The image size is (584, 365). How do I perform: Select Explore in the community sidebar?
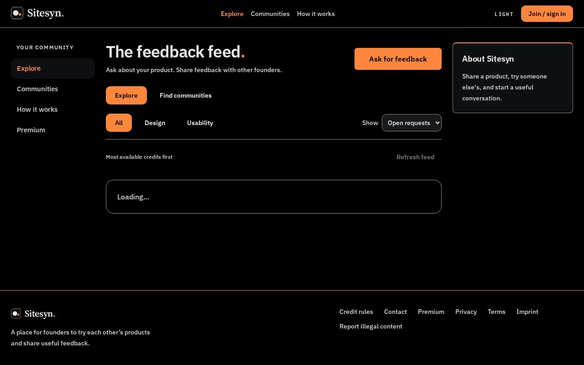(53, 68)
